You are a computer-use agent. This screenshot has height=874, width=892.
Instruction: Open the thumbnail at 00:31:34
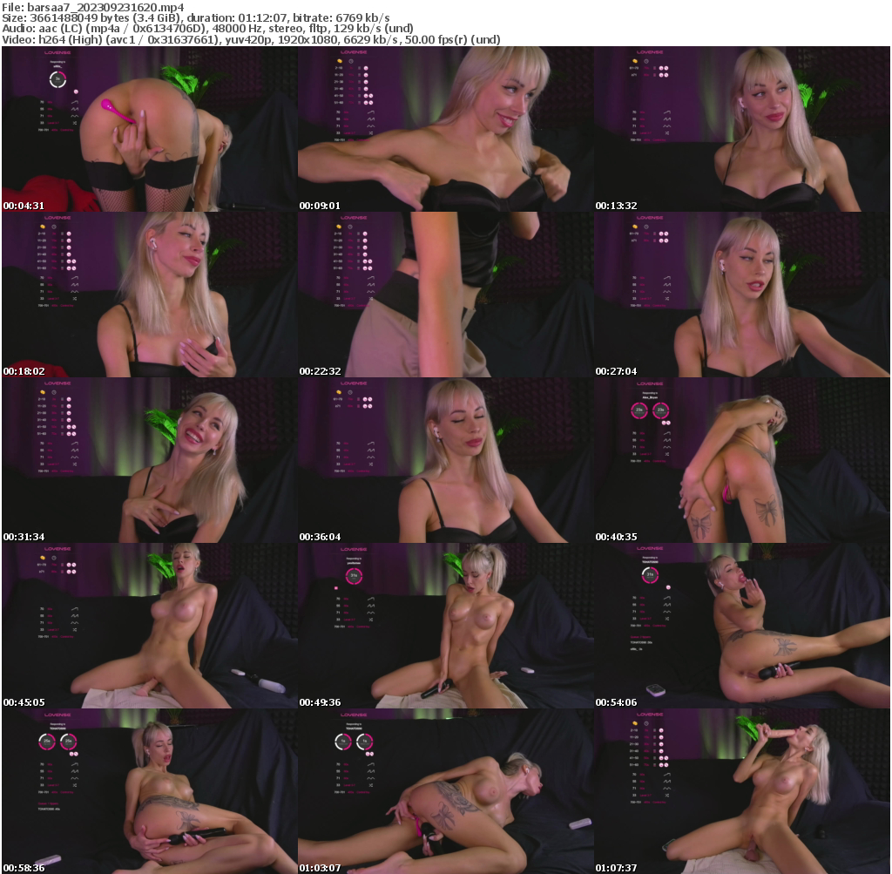[x=148, y=460]
